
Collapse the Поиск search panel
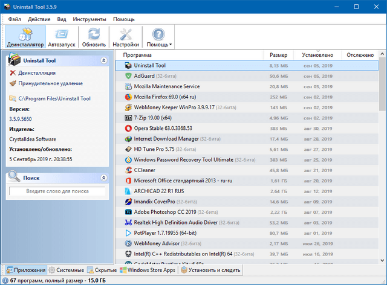(x=103, y=178)
